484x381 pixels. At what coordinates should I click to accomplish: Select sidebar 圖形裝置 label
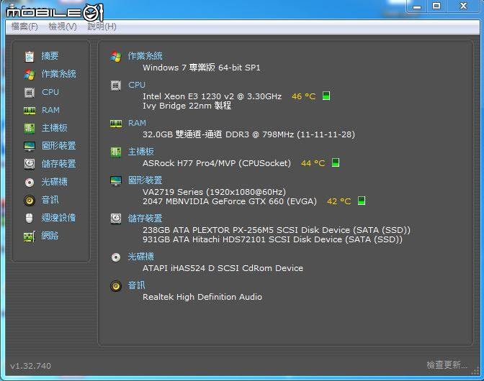point(58,146)
